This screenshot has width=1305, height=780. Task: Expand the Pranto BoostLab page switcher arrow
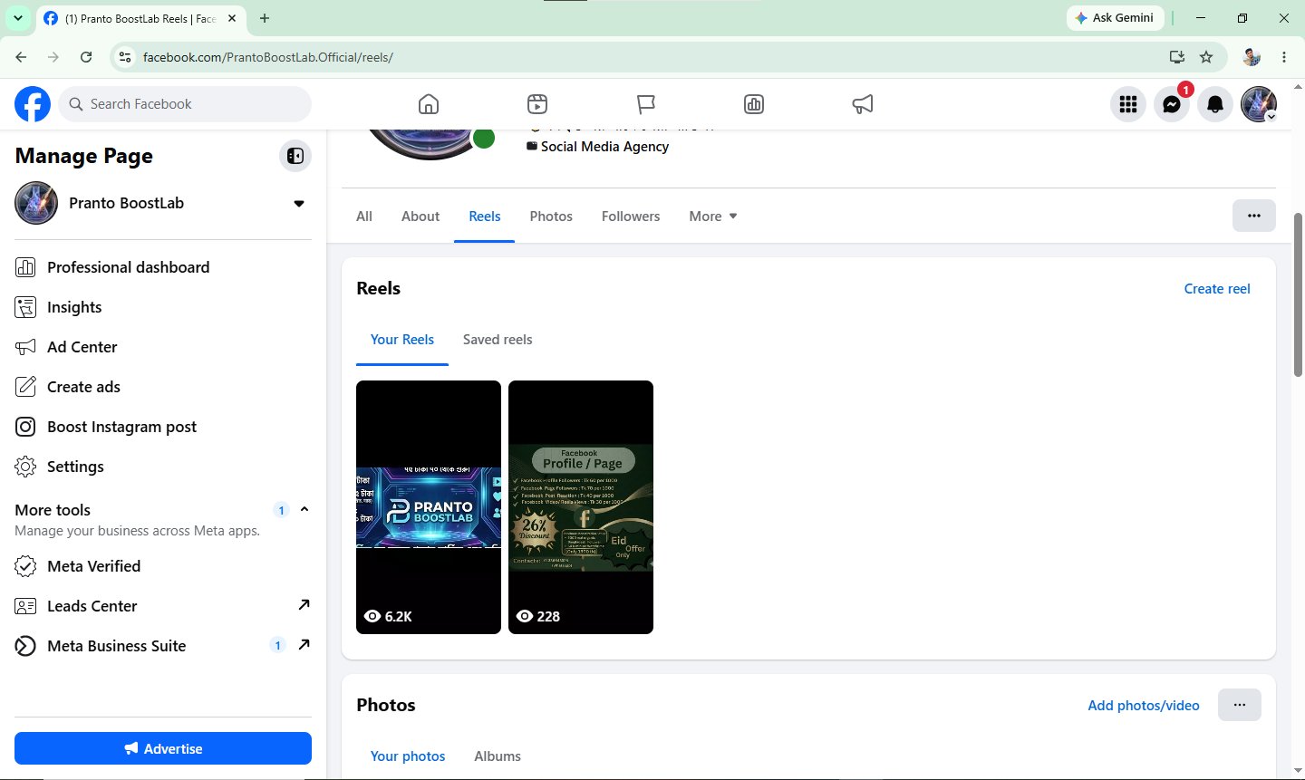click(299, 204)
